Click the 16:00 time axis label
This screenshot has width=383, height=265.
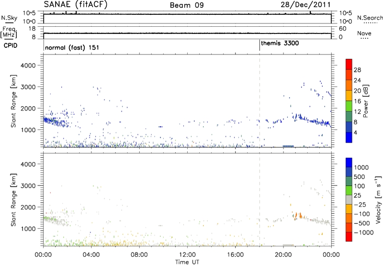pyautogui.click(x=235, y=255)
